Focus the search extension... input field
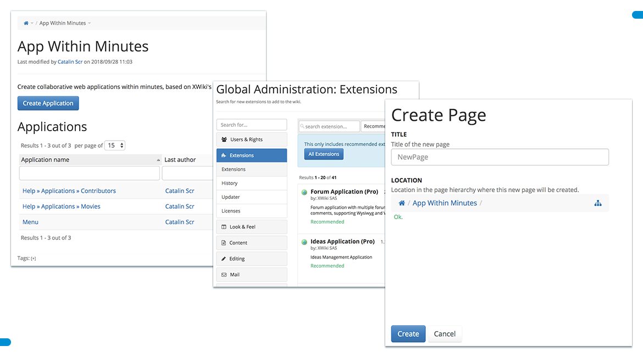 pyautogui.click(x=329, y=126)
